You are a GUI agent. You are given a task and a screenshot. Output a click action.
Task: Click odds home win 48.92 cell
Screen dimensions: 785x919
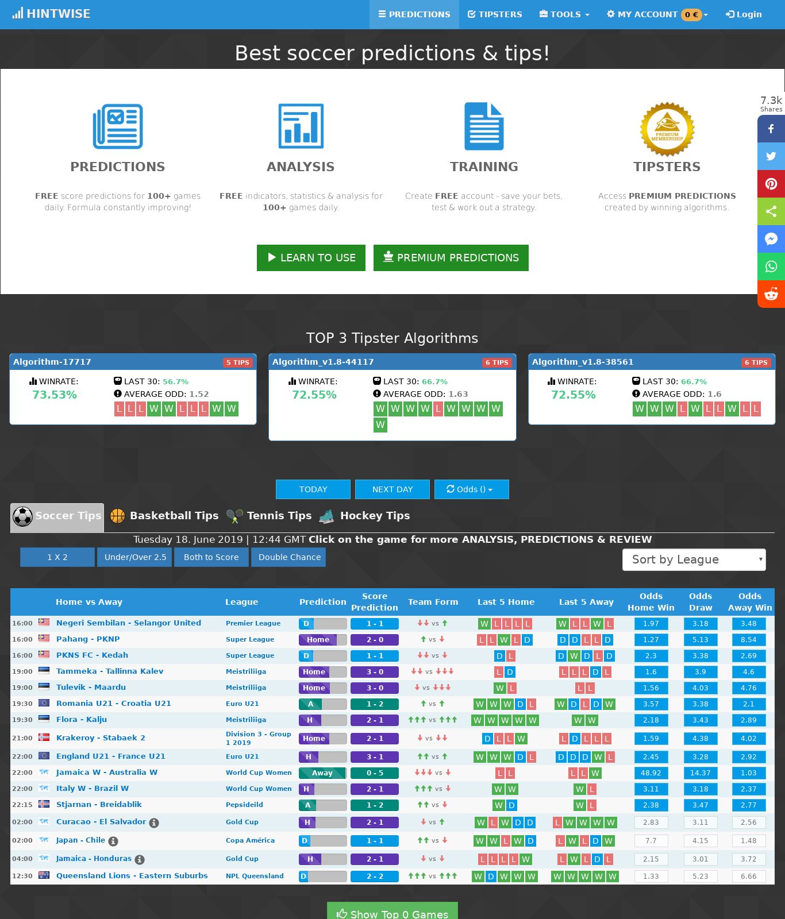click(651, 773)
